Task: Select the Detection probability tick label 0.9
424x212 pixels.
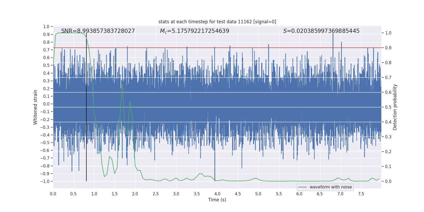Action: [388, 48]
